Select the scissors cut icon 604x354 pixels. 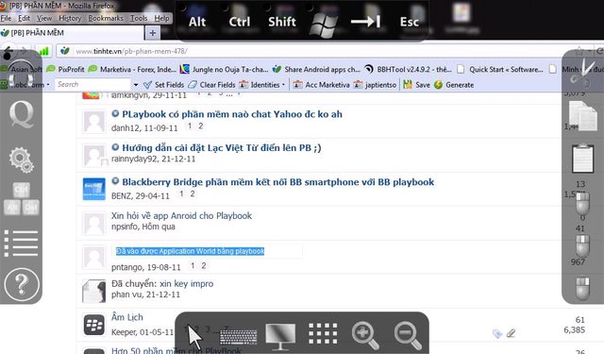(x=583, y=71)
